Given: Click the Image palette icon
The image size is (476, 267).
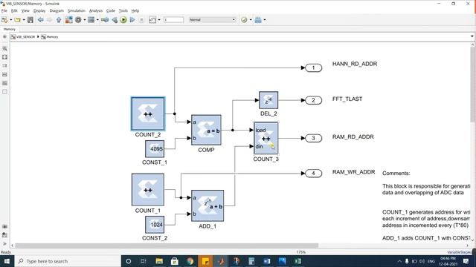Looking at the screenshot, I should coord(5,74).
